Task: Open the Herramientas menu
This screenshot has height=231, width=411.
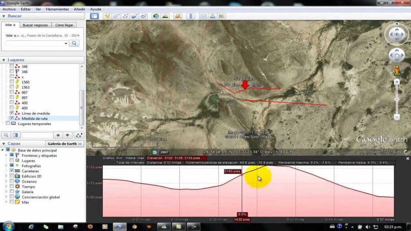Action: pos(57,9)
